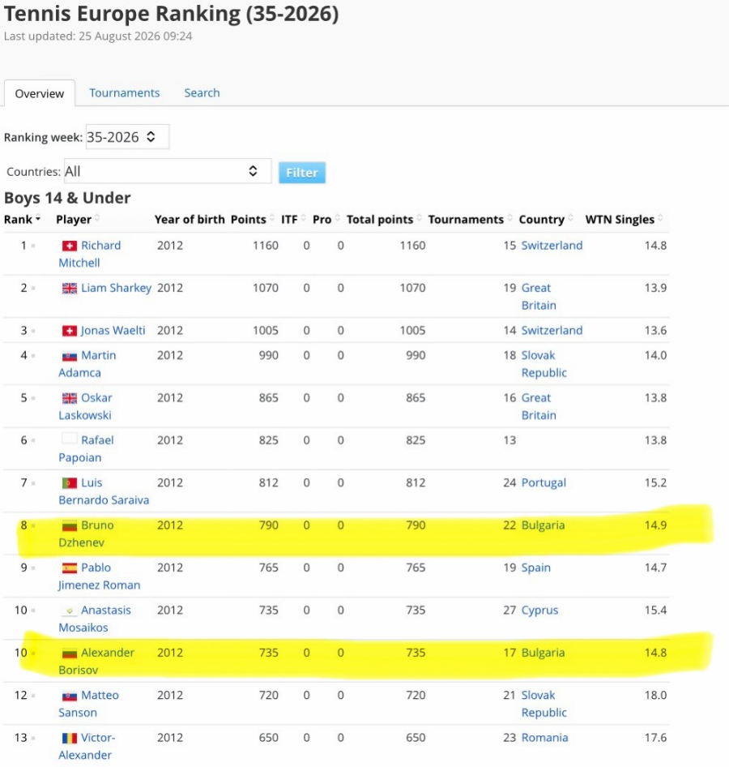
Task: Click Slovak flag beside Martin Adamca
Action: pyautogui.click(x=70, y=356)
